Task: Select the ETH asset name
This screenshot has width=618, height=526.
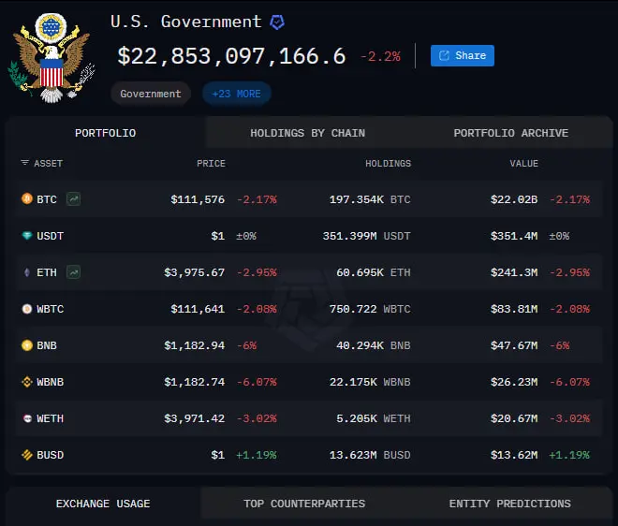Action: pyautogui.click(x=47, y=272)
